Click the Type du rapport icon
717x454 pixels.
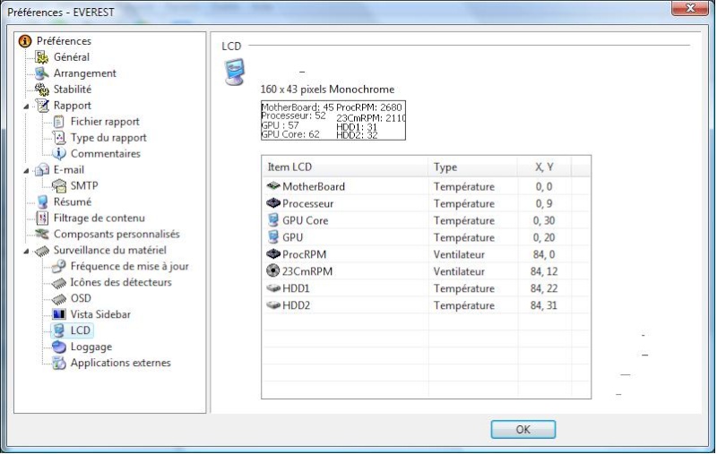click(x=59, y=138)
